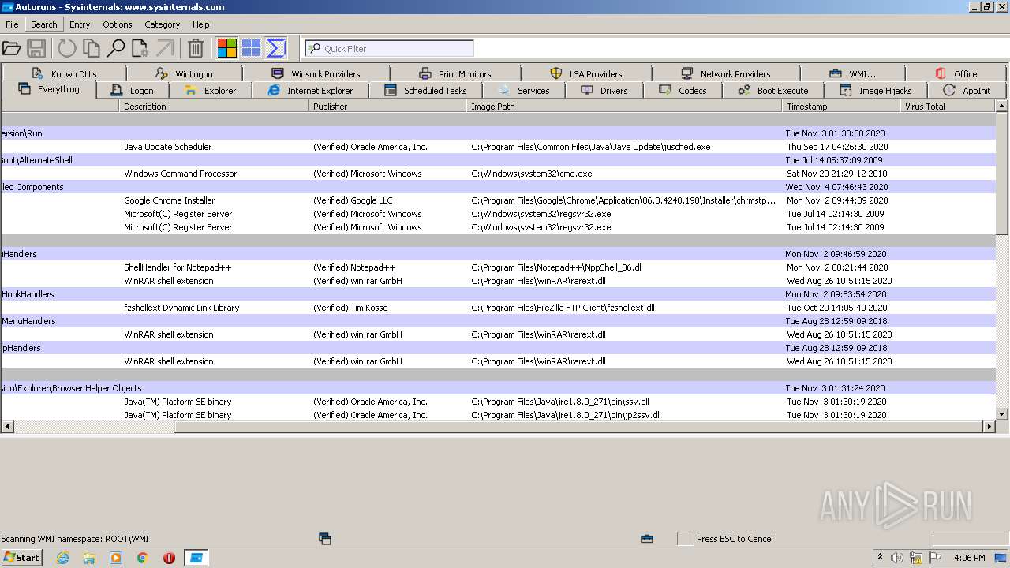1010x568 pixels.
Task: Click the jusched.exe image path
Action: click(591, 147)
